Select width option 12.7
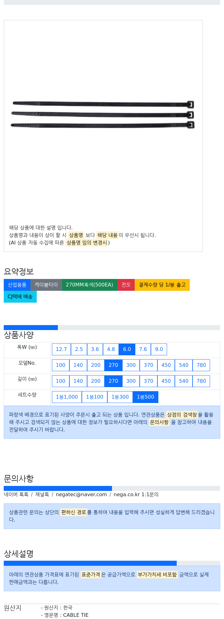224x619 pixels. [x=61, y=349]
